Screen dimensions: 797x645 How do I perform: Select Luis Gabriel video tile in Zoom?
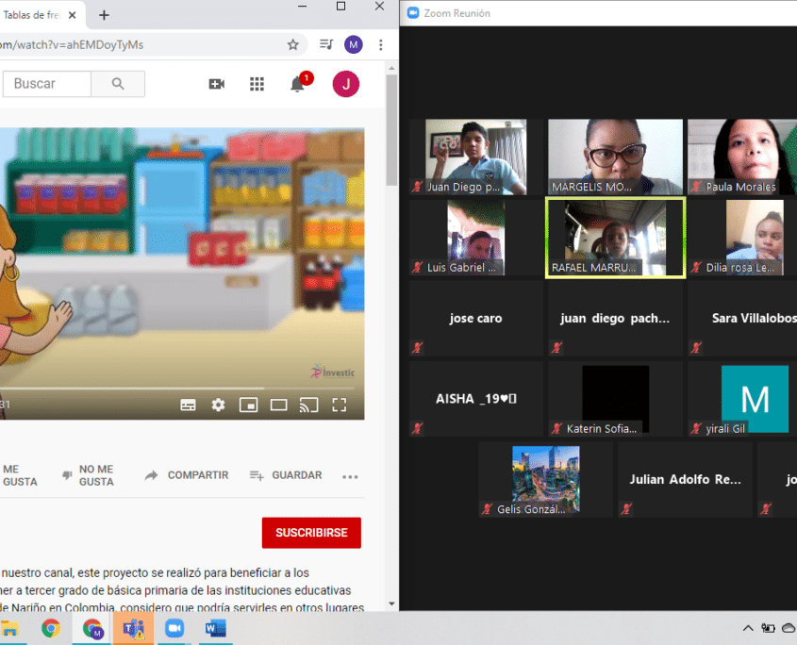click(x=475, y=238)
